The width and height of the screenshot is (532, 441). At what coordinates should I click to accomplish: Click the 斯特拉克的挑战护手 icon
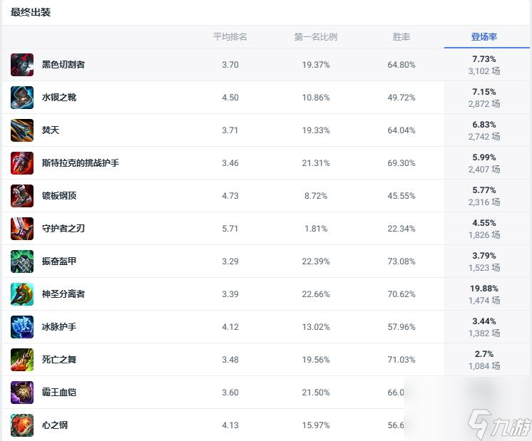coord(22,163)
